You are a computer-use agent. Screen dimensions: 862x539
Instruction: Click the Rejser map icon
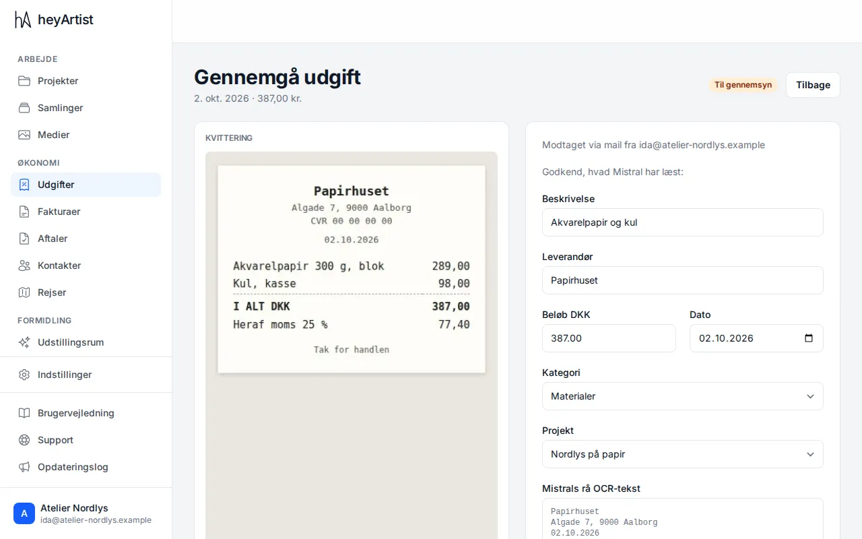pyautogui.click(x=24, y=292)
